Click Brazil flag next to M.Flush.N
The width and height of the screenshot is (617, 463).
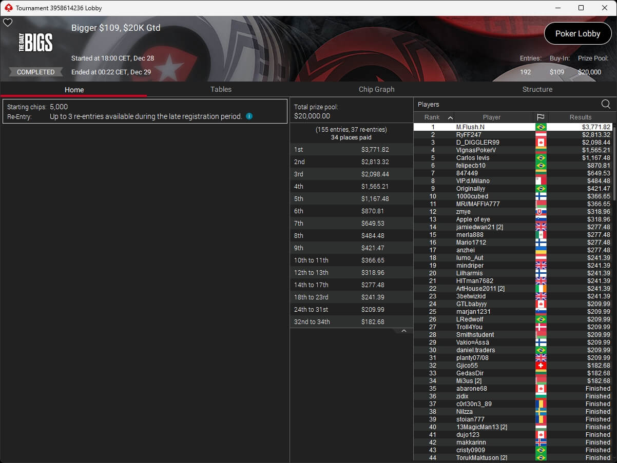click(x=541, y=127)
